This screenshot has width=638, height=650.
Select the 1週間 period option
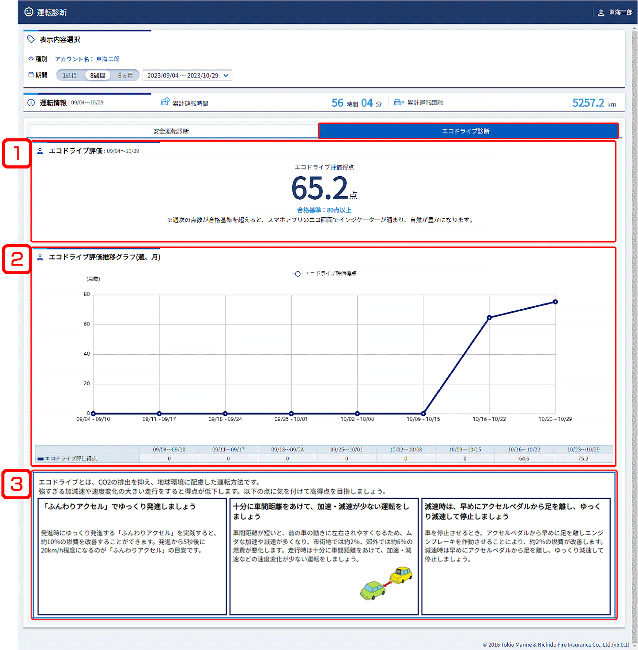(x=70, y=76)
